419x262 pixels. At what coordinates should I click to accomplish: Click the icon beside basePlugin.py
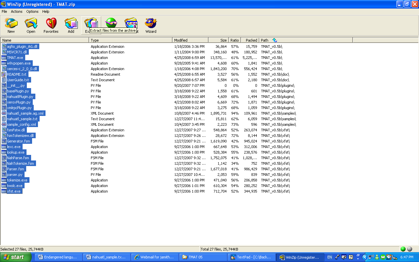(x=4, y=91)
